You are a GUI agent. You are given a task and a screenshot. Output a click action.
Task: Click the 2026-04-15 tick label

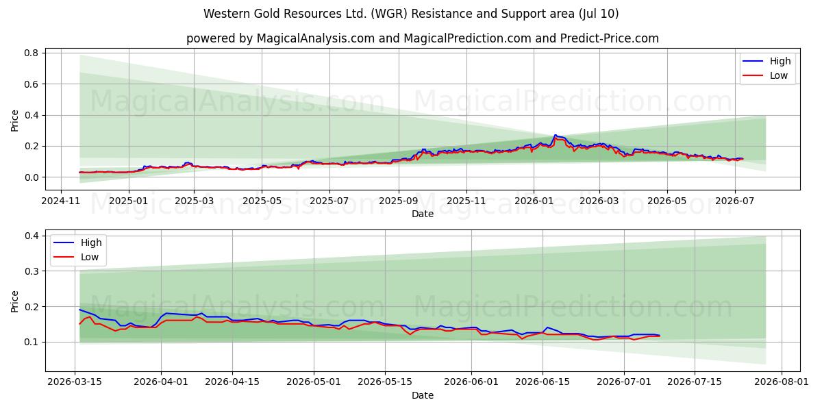[232, 382]
